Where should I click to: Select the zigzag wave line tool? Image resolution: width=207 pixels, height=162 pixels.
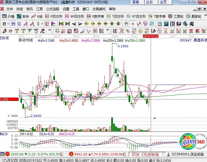point(89,31)
